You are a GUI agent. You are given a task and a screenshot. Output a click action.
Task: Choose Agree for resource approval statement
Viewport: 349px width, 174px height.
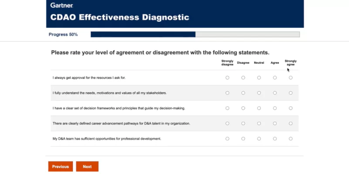coord(275,78)
